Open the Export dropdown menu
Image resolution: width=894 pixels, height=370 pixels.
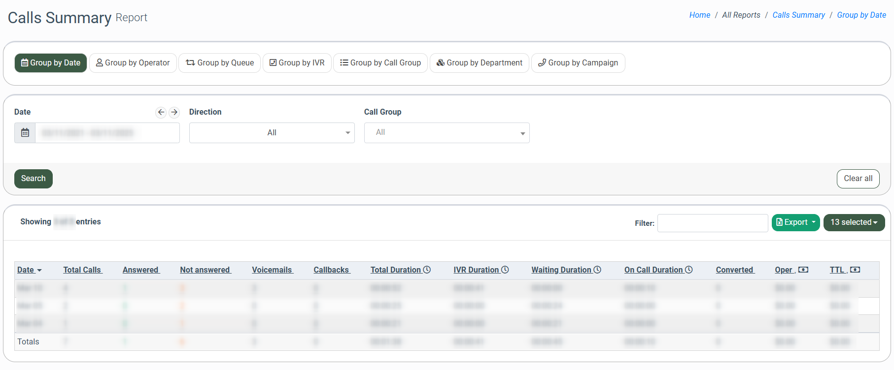[795, 222]
